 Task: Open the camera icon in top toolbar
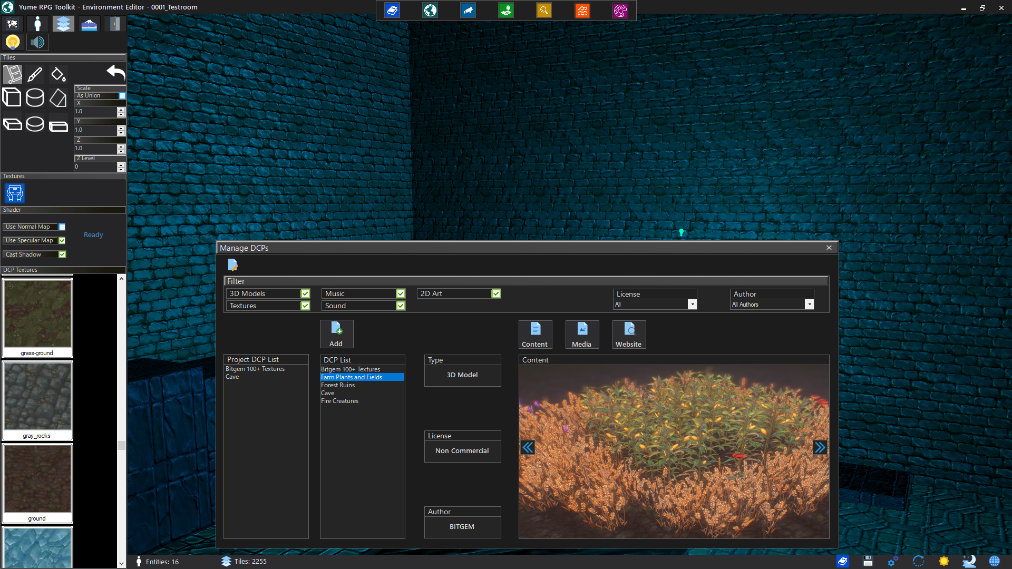pos(468,10)
